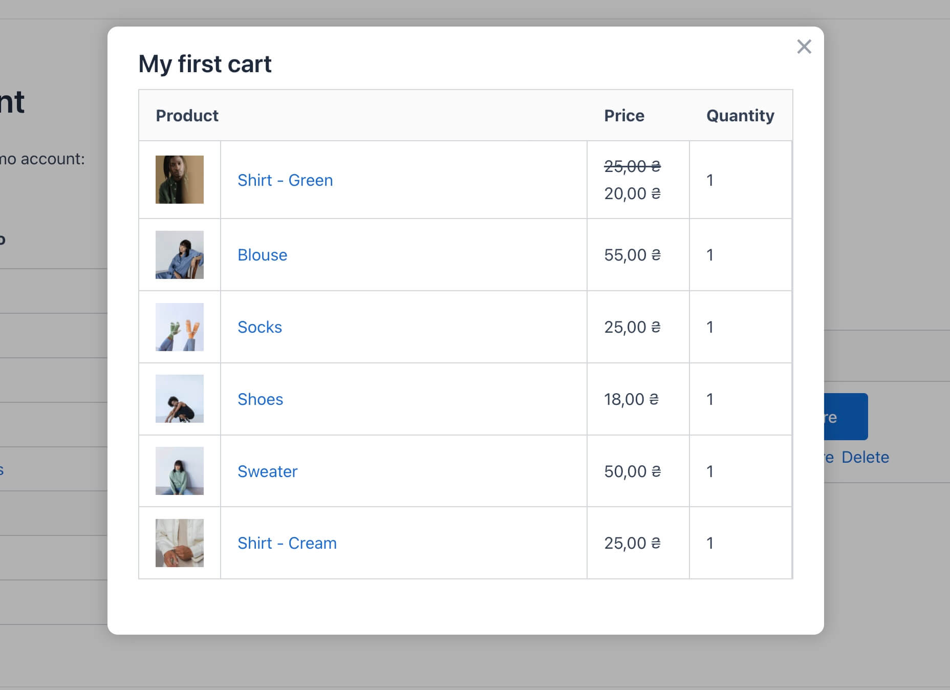This screenshot has width=950, height=690.
Task: View the Shoes product thumbnail
Action: point(180,399)
